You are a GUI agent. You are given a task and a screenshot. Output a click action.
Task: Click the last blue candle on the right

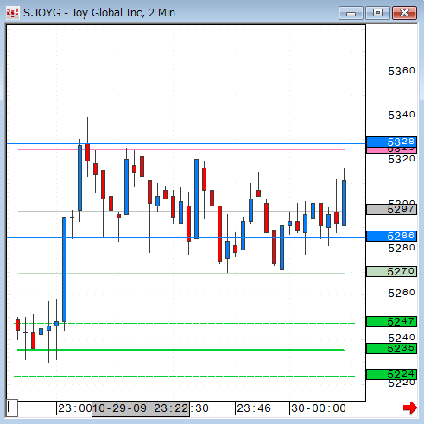pos(344,203)
